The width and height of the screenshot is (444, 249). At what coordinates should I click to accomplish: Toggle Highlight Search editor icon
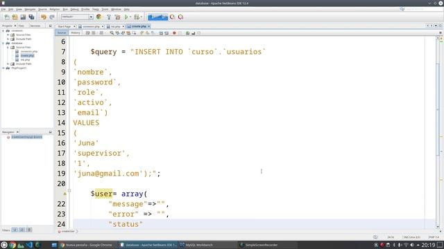[x=128, y=33]
